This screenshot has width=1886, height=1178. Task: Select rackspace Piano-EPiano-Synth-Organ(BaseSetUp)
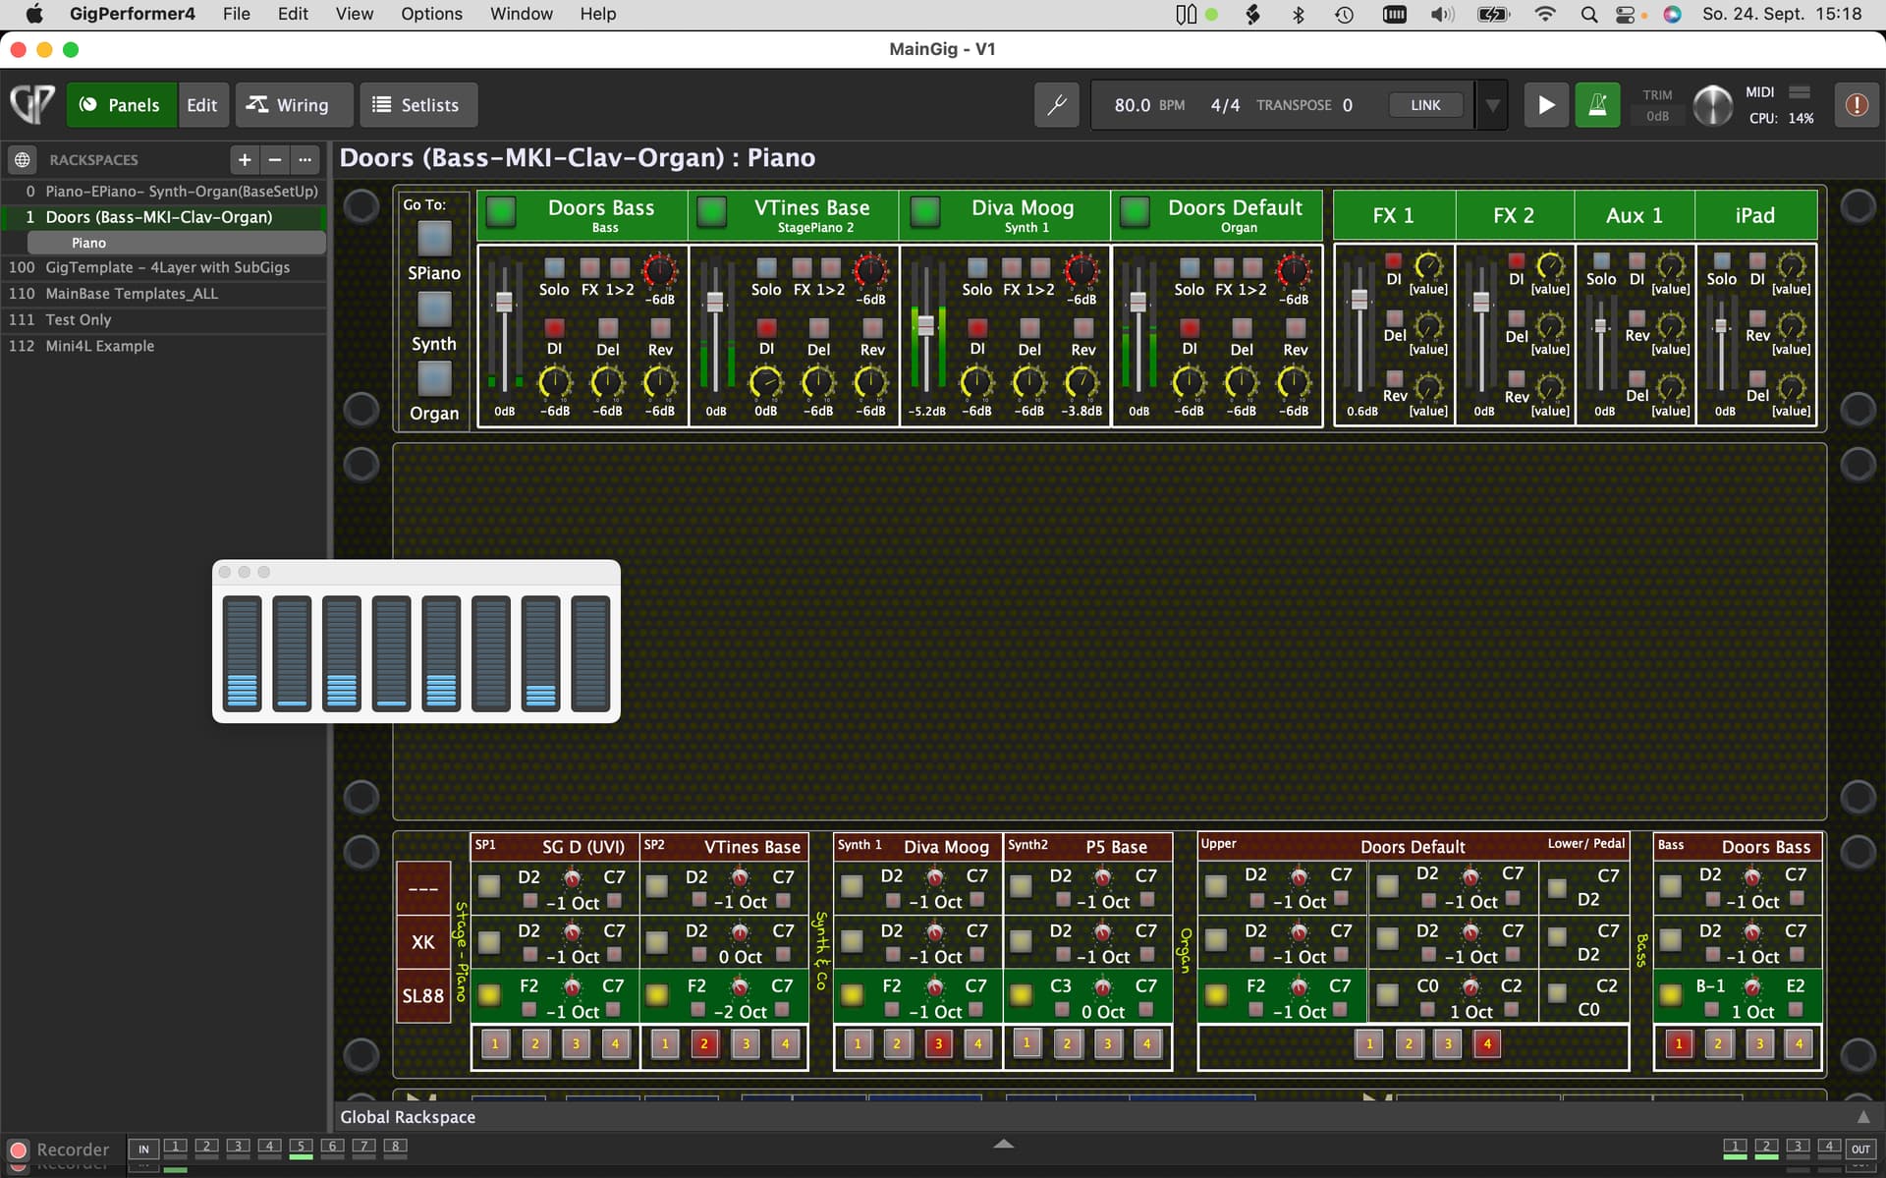point(163,192)
